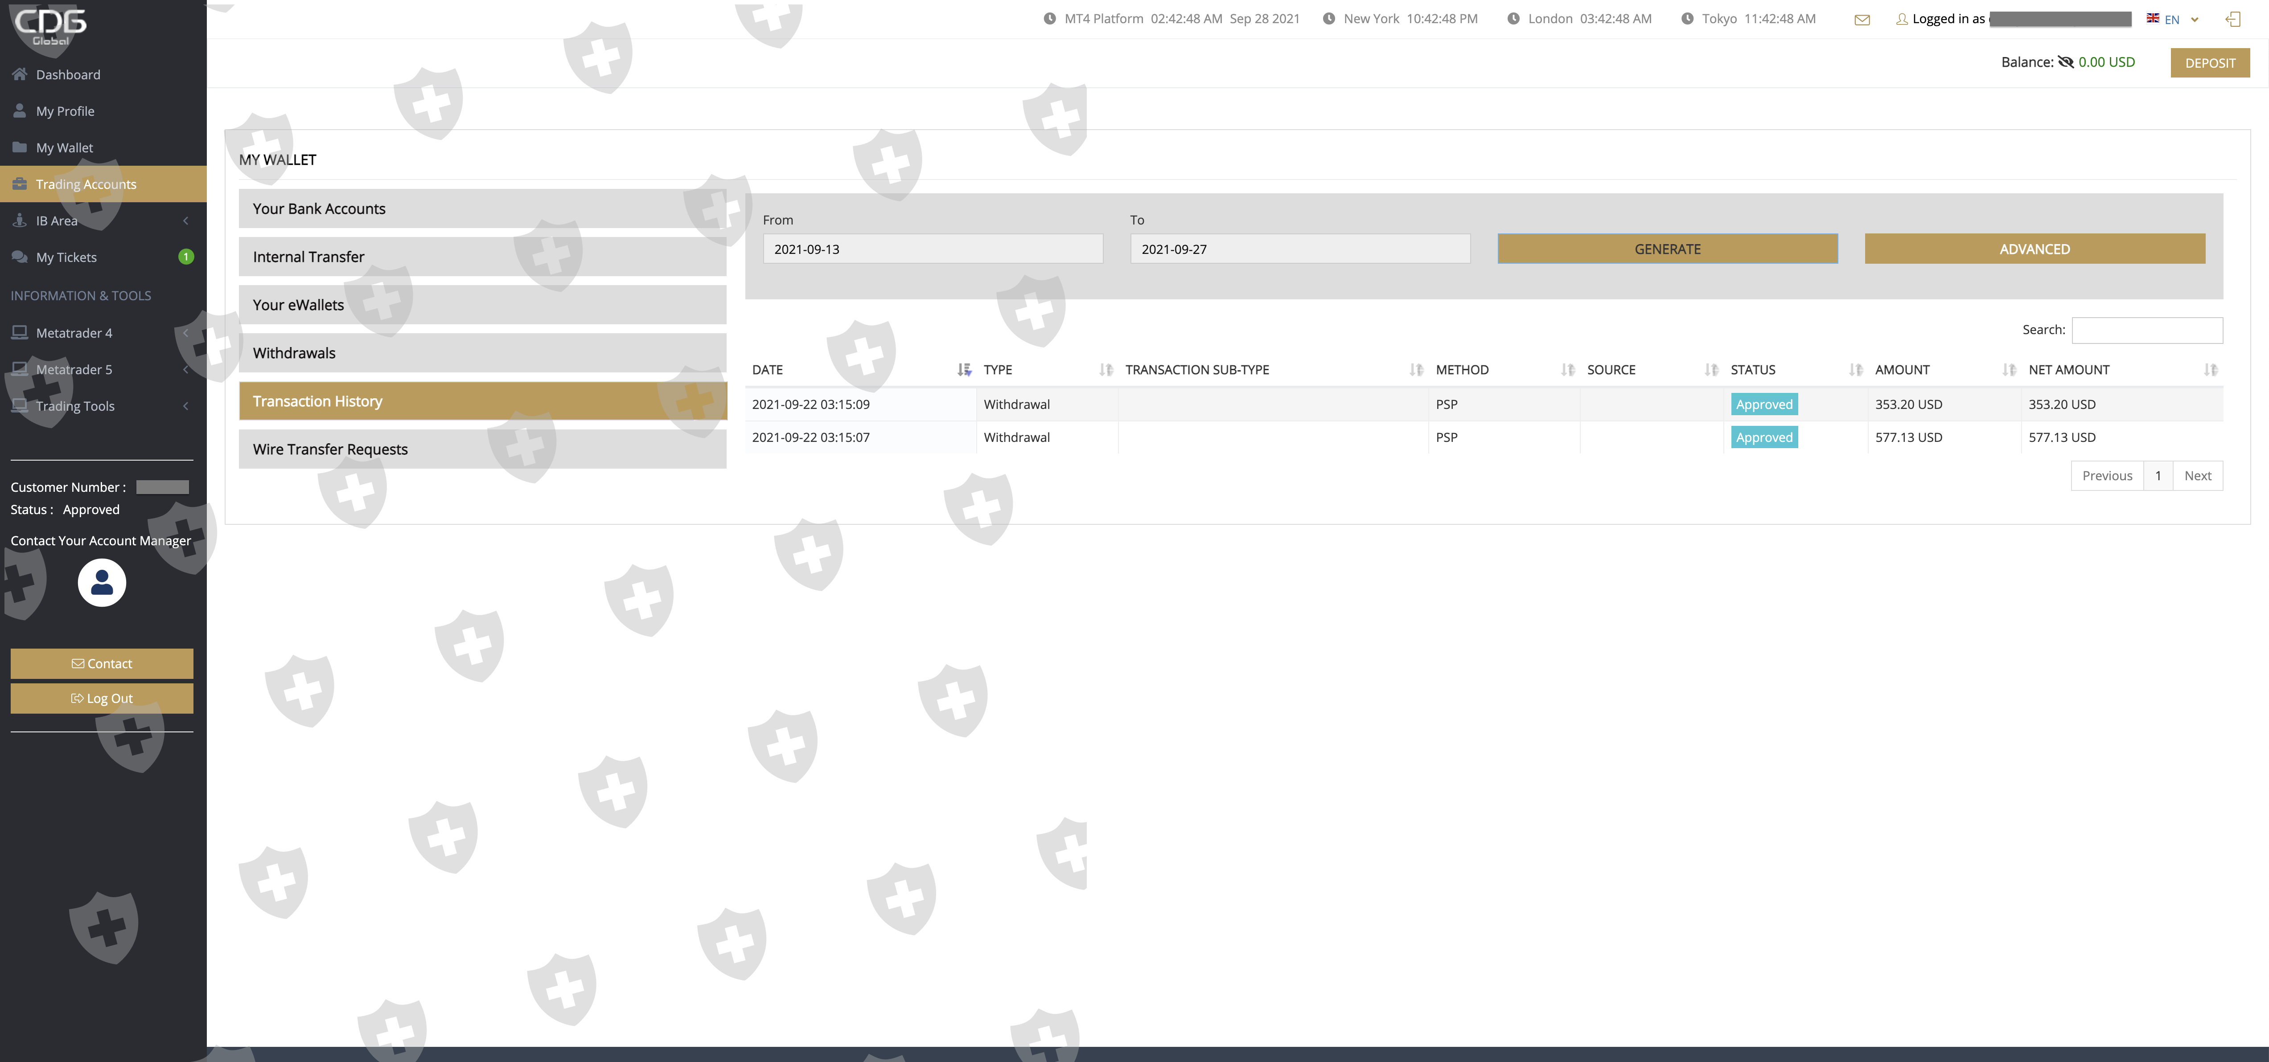
Task: Click the transaction Search box
Action: tap(2146, 330)
